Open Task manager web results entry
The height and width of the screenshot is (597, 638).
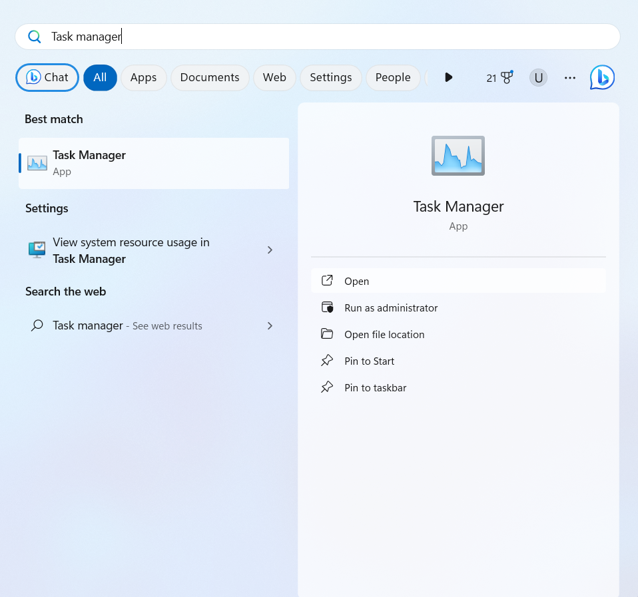(154, 325)
